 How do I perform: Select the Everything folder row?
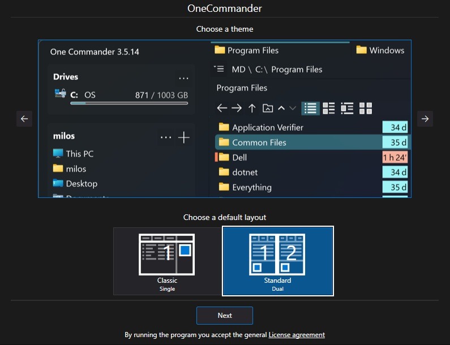312,187
